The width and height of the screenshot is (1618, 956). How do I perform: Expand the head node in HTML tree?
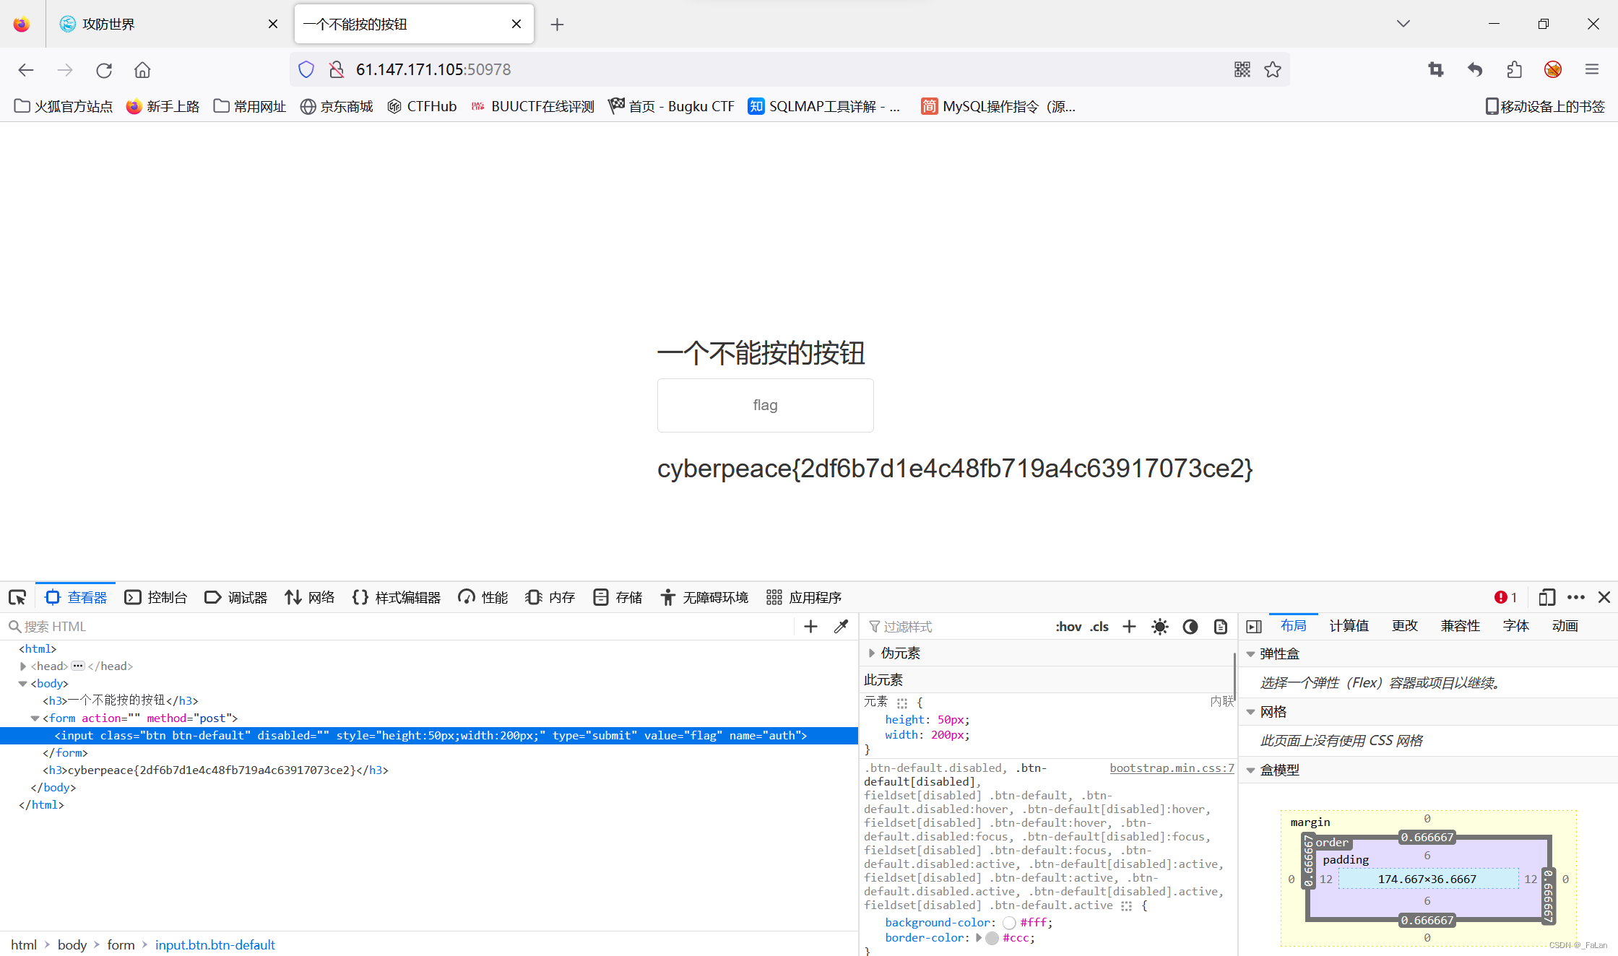(22, 666)
